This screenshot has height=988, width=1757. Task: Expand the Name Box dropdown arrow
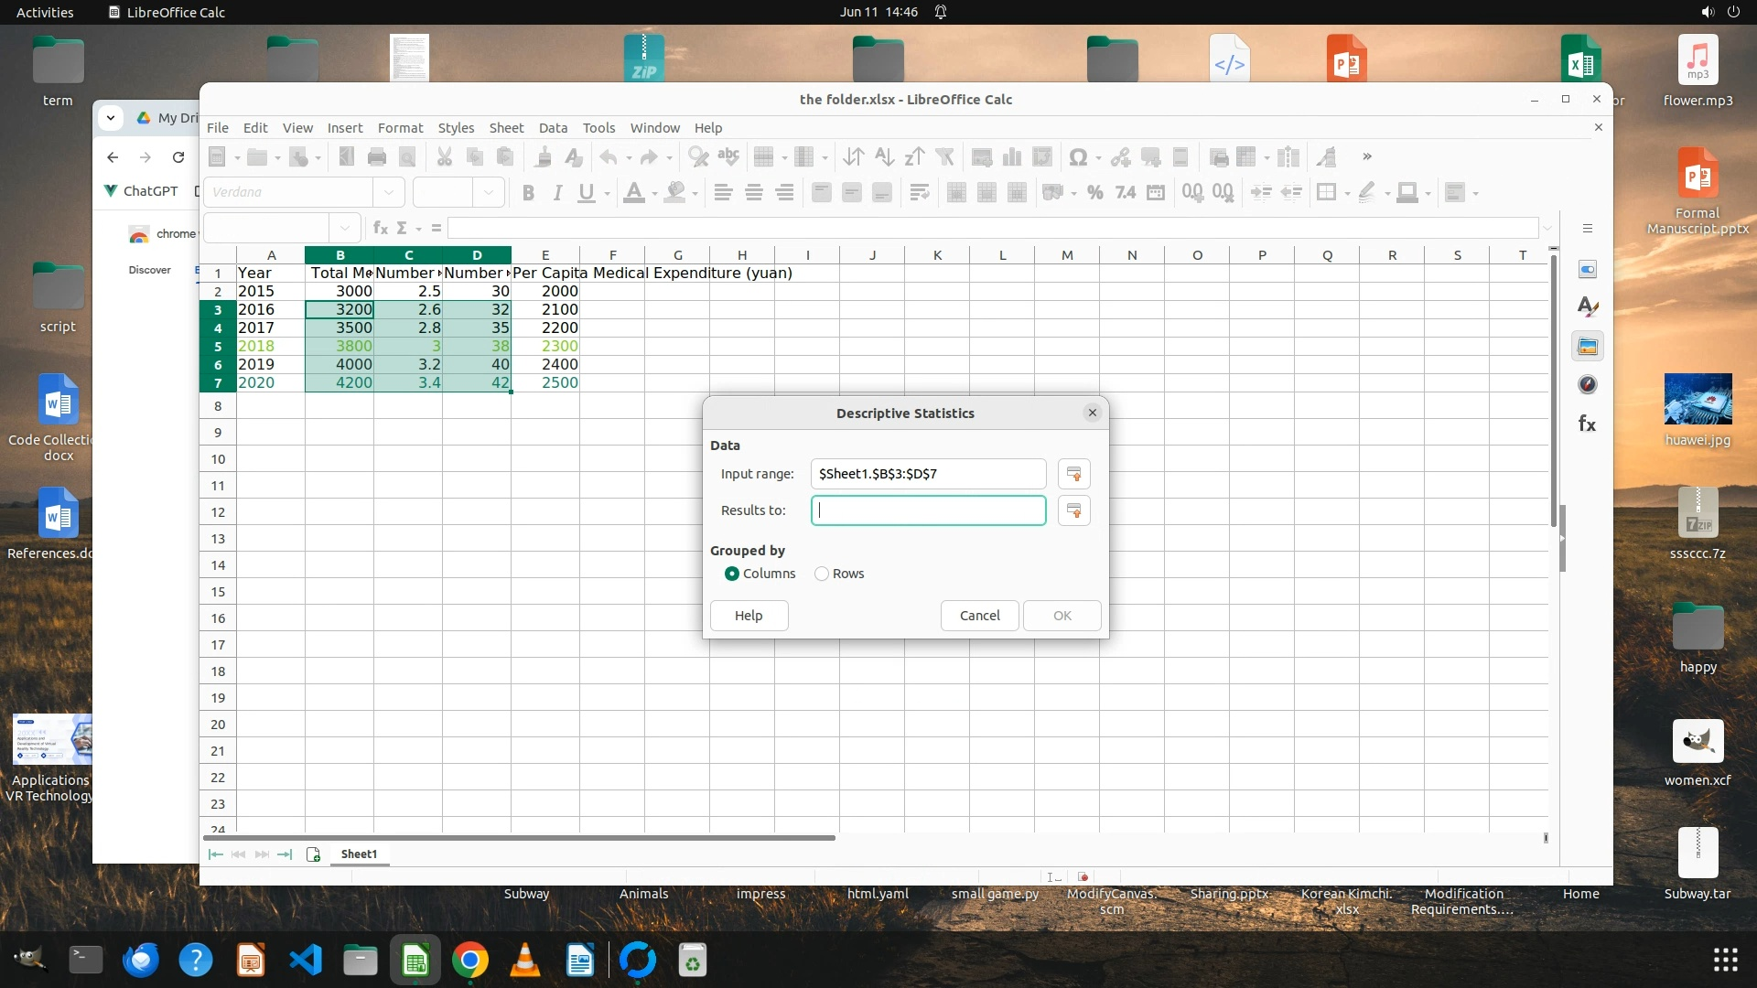point(345,228)
